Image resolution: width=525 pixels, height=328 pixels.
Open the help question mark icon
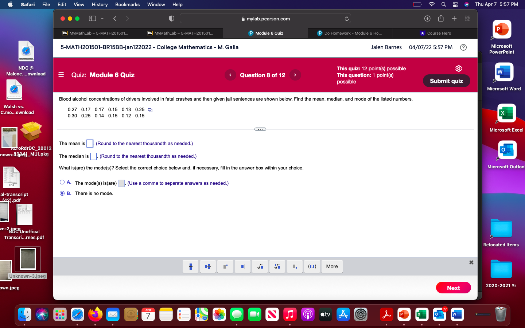[x=463, y=47]
